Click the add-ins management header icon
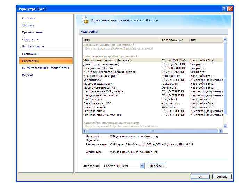This screenshot has height=187, width=250. 85,20
